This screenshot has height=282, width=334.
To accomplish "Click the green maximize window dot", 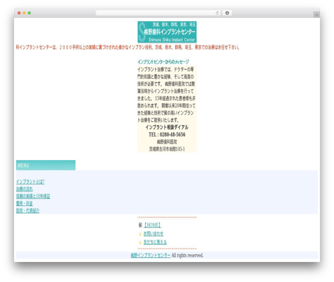I will coord(29,13).
